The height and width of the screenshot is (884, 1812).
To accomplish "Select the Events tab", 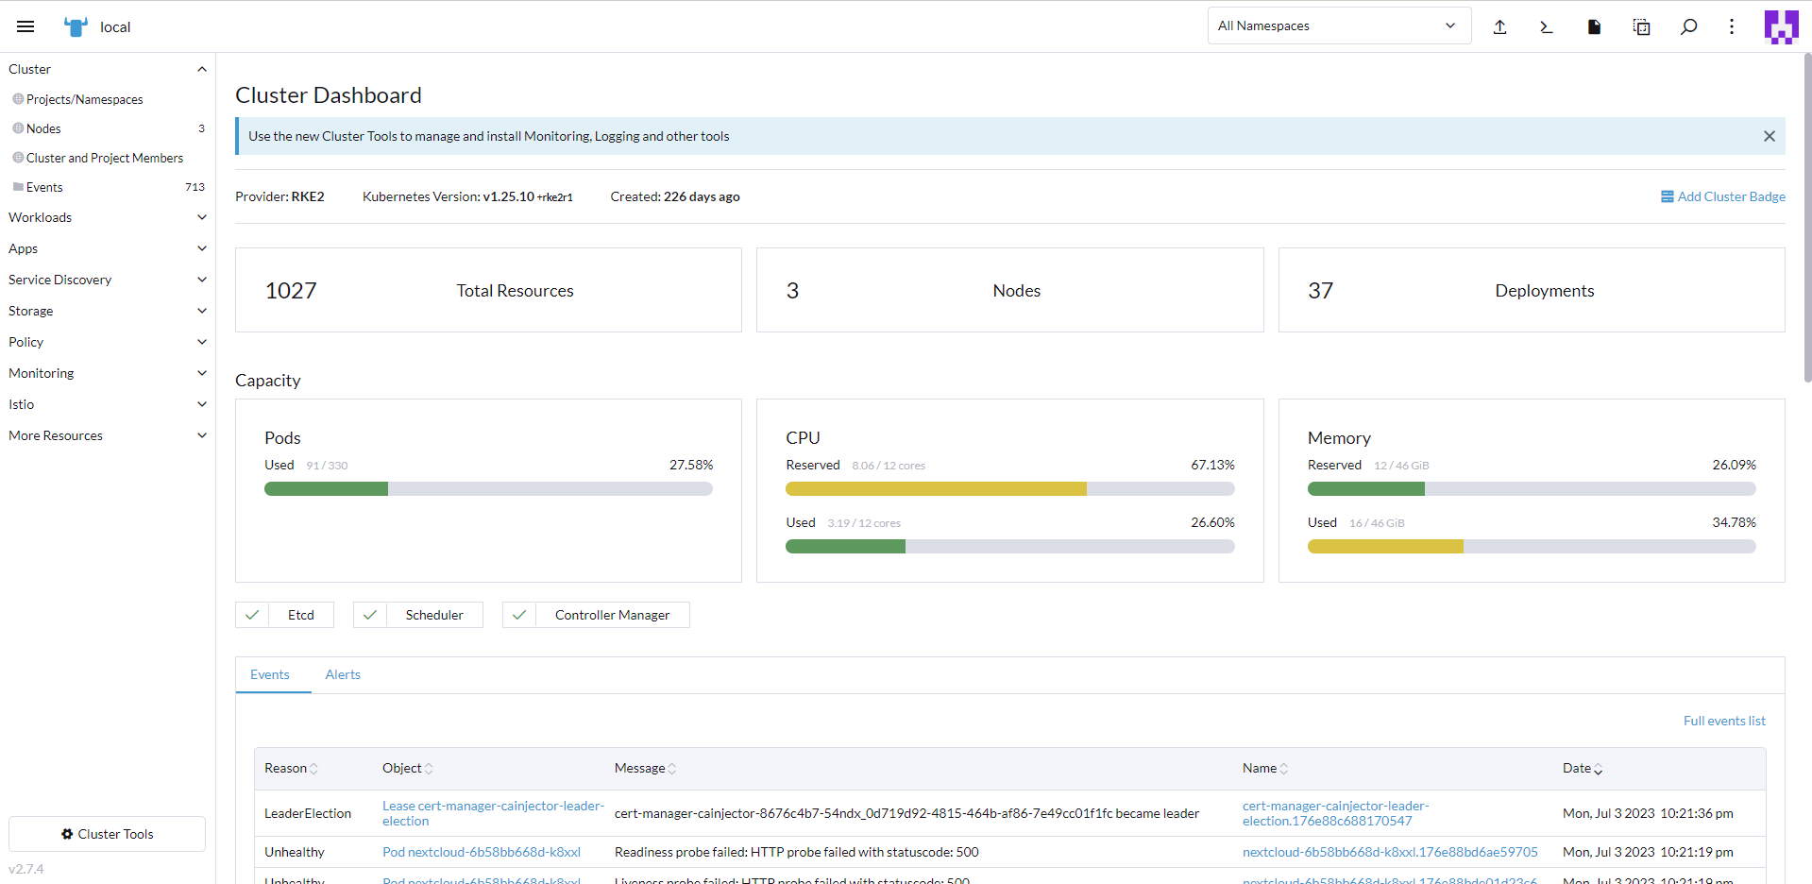I will coord(270,674).
